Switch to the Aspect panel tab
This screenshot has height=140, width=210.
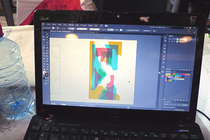[x=174, y=72]
